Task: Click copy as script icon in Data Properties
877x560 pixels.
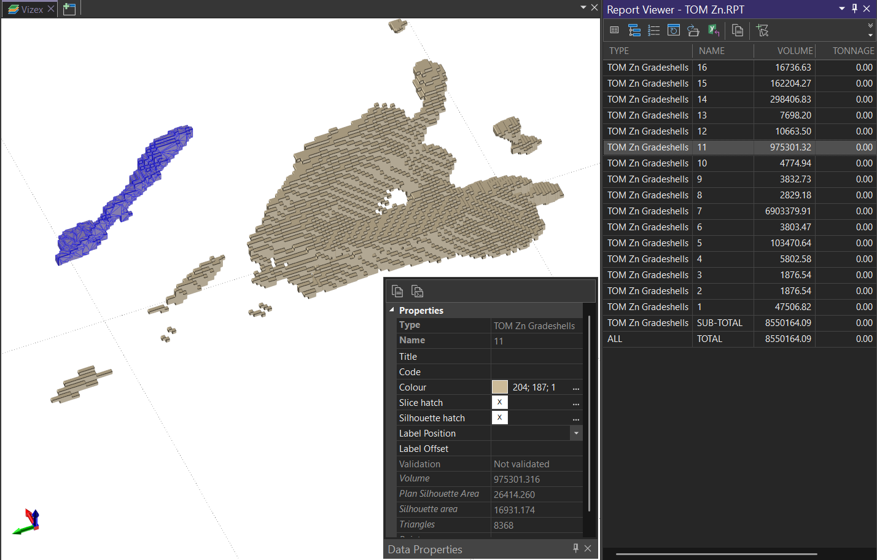Action: (x=418, y=291)
